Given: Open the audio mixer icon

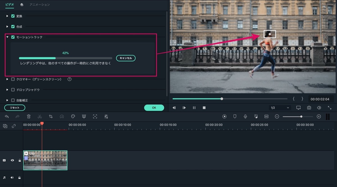Looking at the screenshot, I should [256, 117].
